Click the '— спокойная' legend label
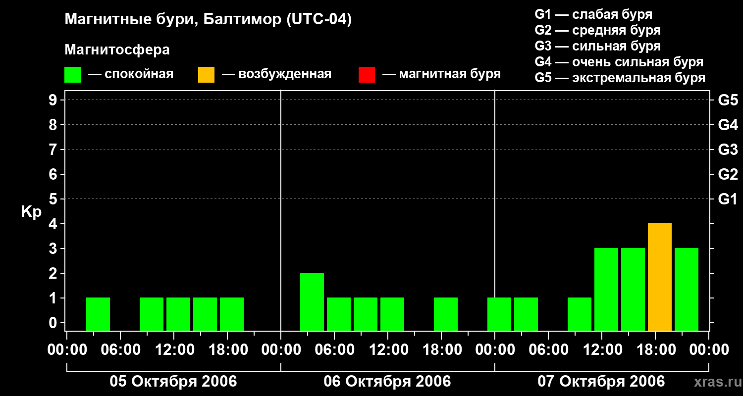Image resolution: width=743 pixels, height=396 pixels. pyautogui.click(x=131, y=74)
